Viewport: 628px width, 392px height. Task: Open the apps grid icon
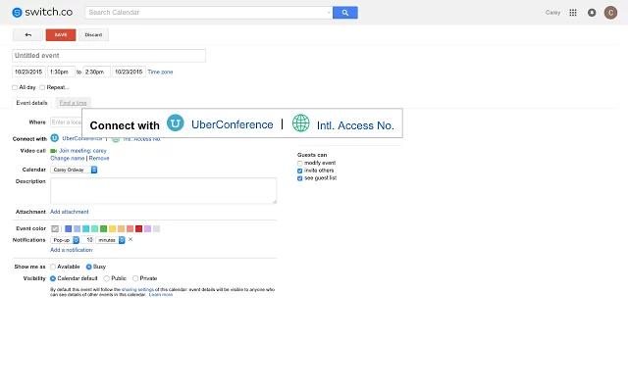573,13
